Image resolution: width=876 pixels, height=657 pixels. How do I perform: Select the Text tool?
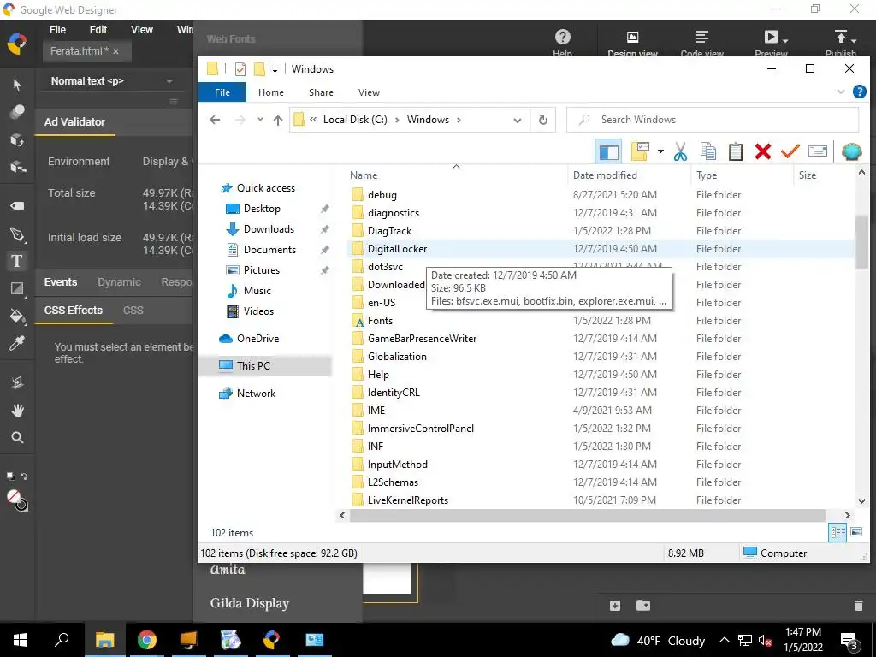[x=17, y=261]
